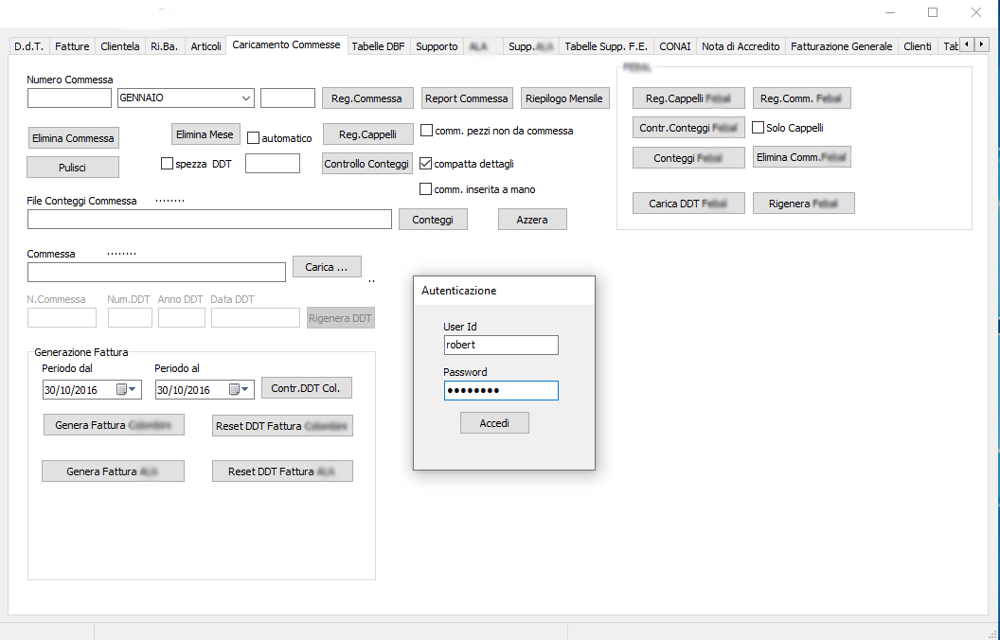Viewport: 1000px width, 640px height.
Task: Switch to the Supporto tab
Action: pos(437,46)
